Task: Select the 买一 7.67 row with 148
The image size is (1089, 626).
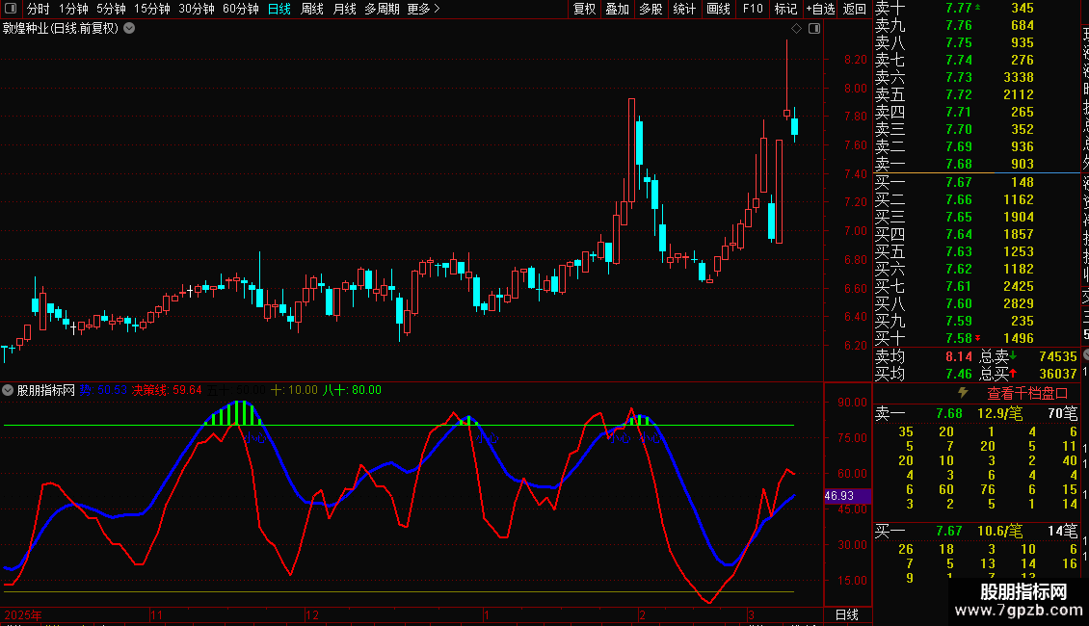Action: coord(976,183)
